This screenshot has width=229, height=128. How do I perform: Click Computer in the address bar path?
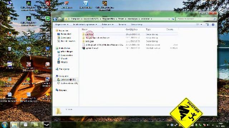75,19
